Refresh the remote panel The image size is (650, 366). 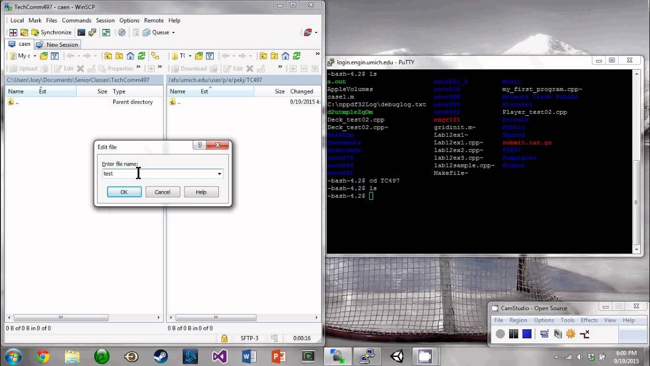297,56
